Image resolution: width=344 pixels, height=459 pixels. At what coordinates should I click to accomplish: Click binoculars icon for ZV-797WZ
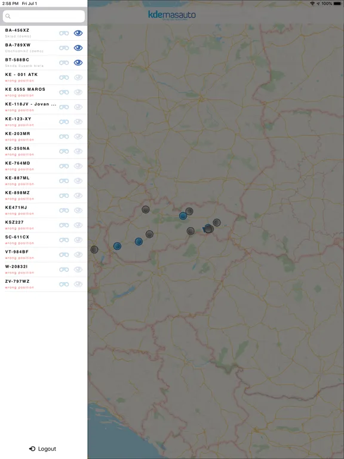pos(64,284)
